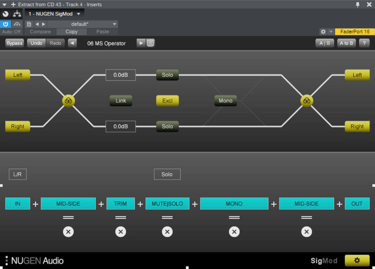Click the Left input channel label
Image resolution: width=375 pixels, height=269 pixels.
coord(18,75)
